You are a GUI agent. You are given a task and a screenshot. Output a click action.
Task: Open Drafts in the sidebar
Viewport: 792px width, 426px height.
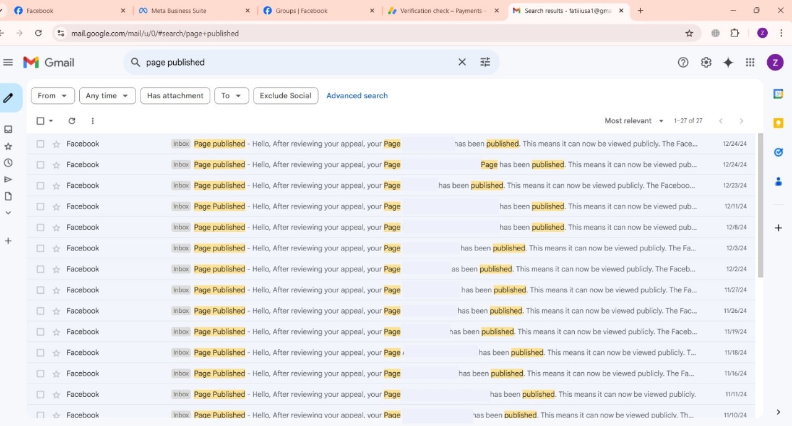point(8,196)
